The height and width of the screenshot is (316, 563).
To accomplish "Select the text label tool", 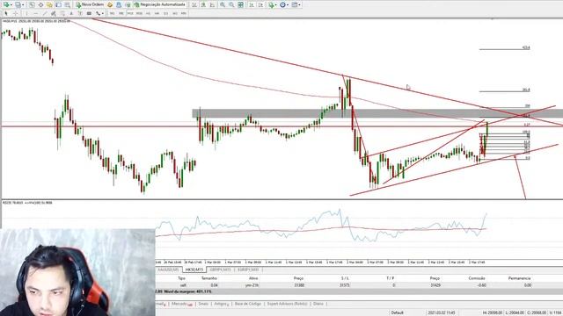I will (80, 13).
